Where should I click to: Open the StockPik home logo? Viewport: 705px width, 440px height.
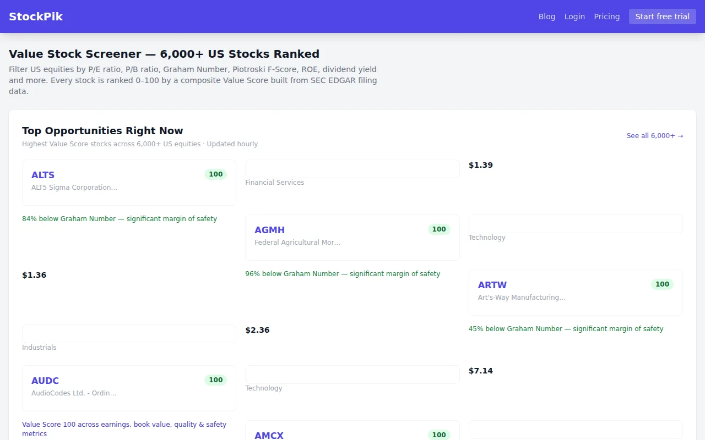[x=36, y=16]
